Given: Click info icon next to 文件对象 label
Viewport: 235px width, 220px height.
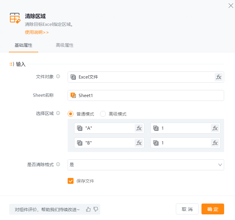Looking at the screenshot, I should [x=58, y=76].
